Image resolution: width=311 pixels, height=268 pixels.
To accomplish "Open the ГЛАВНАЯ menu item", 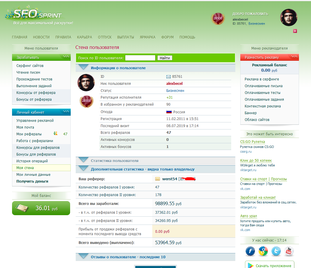I will (x=20, y=37).
